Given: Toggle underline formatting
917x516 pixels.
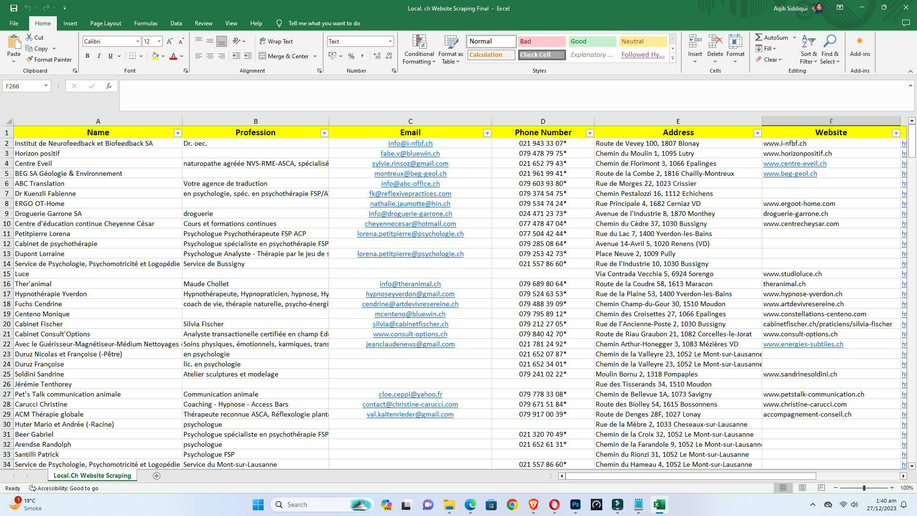Looking at the screenshot, I should coord(109,56).
